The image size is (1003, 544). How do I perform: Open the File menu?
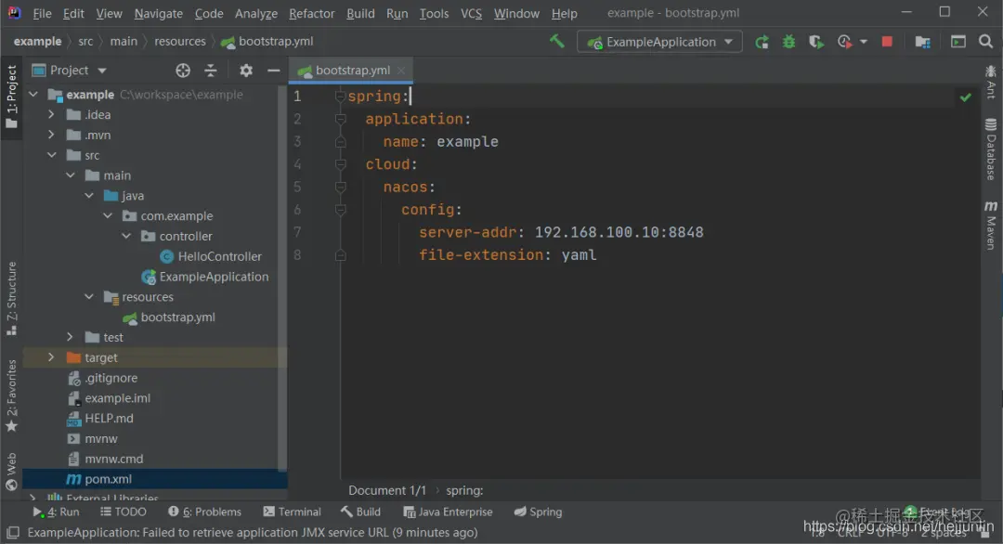[42, 13]
